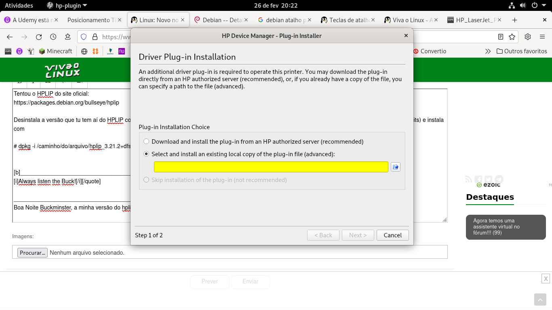Open Atividades overview
The image size is (552, 310).
[x=19, y=6]
